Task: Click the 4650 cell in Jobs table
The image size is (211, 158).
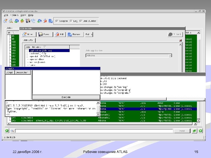Action: [x=160, y=103]
